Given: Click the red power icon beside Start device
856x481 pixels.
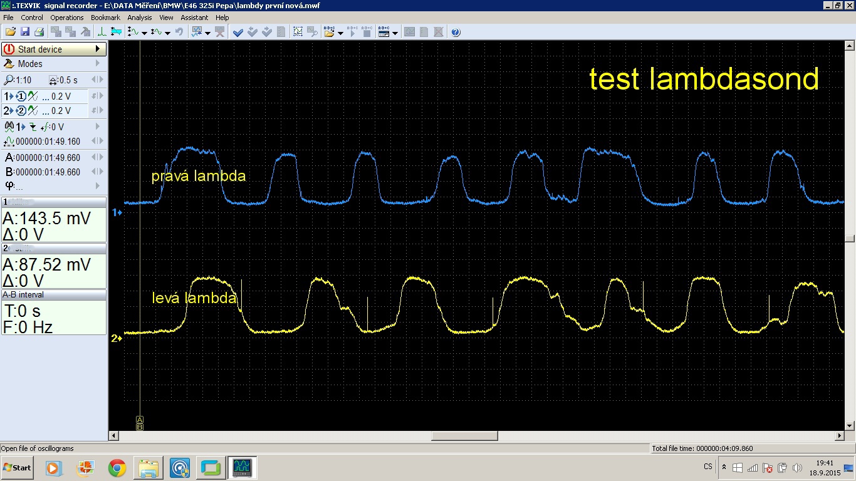Looking at the screenshot, I should [x=9, y=49].
